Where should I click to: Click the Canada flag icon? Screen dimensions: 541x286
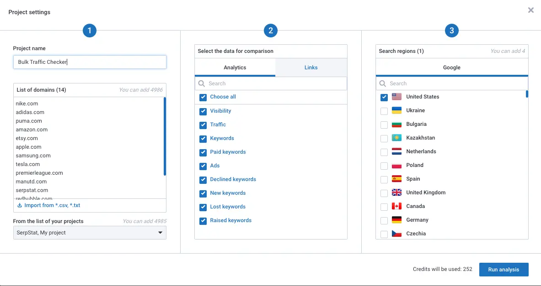point(396,206)
